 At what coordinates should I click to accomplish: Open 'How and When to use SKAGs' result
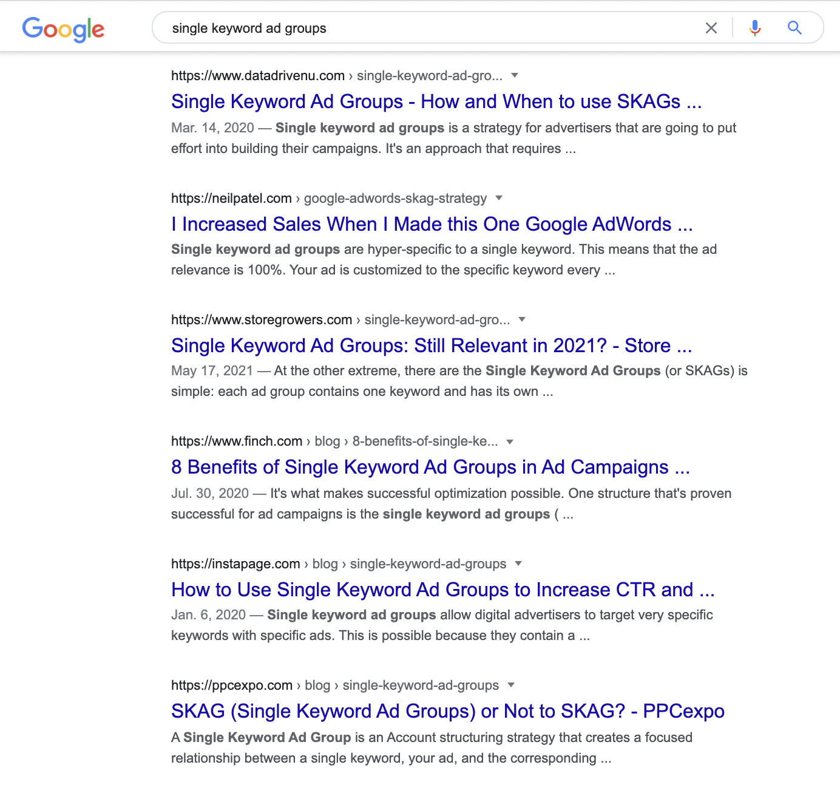[x=436, y=101]
